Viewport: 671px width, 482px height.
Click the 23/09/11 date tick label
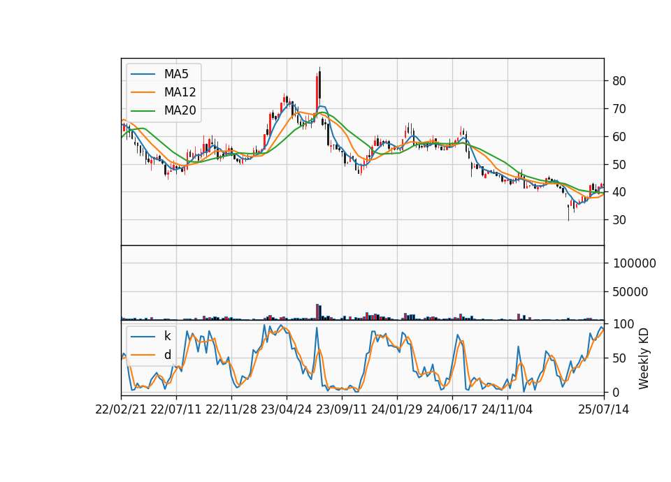coord(342,409)
